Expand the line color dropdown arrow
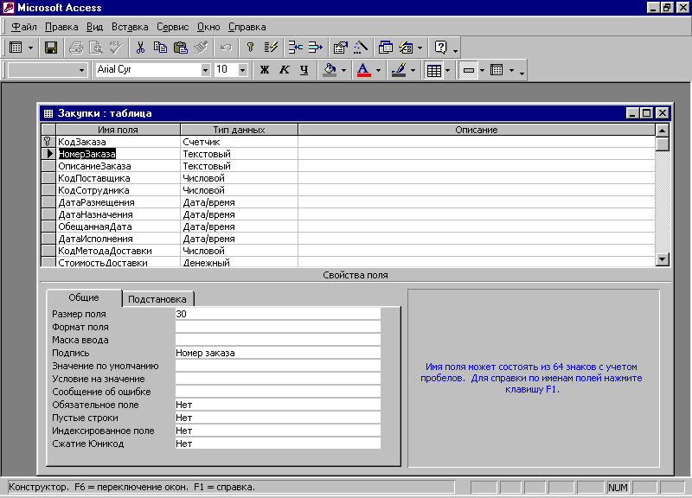This screenshot has width=692, height=498. 413,70
